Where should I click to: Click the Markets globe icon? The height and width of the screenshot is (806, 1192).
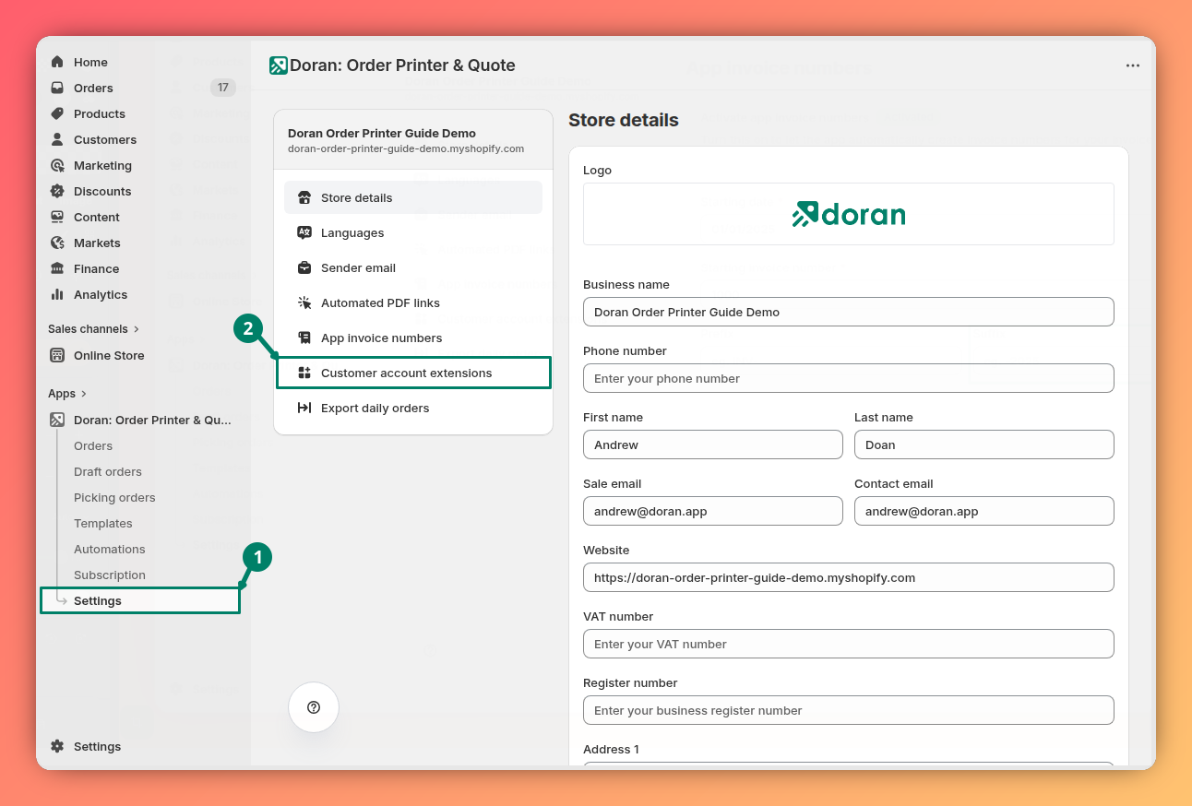57,243
